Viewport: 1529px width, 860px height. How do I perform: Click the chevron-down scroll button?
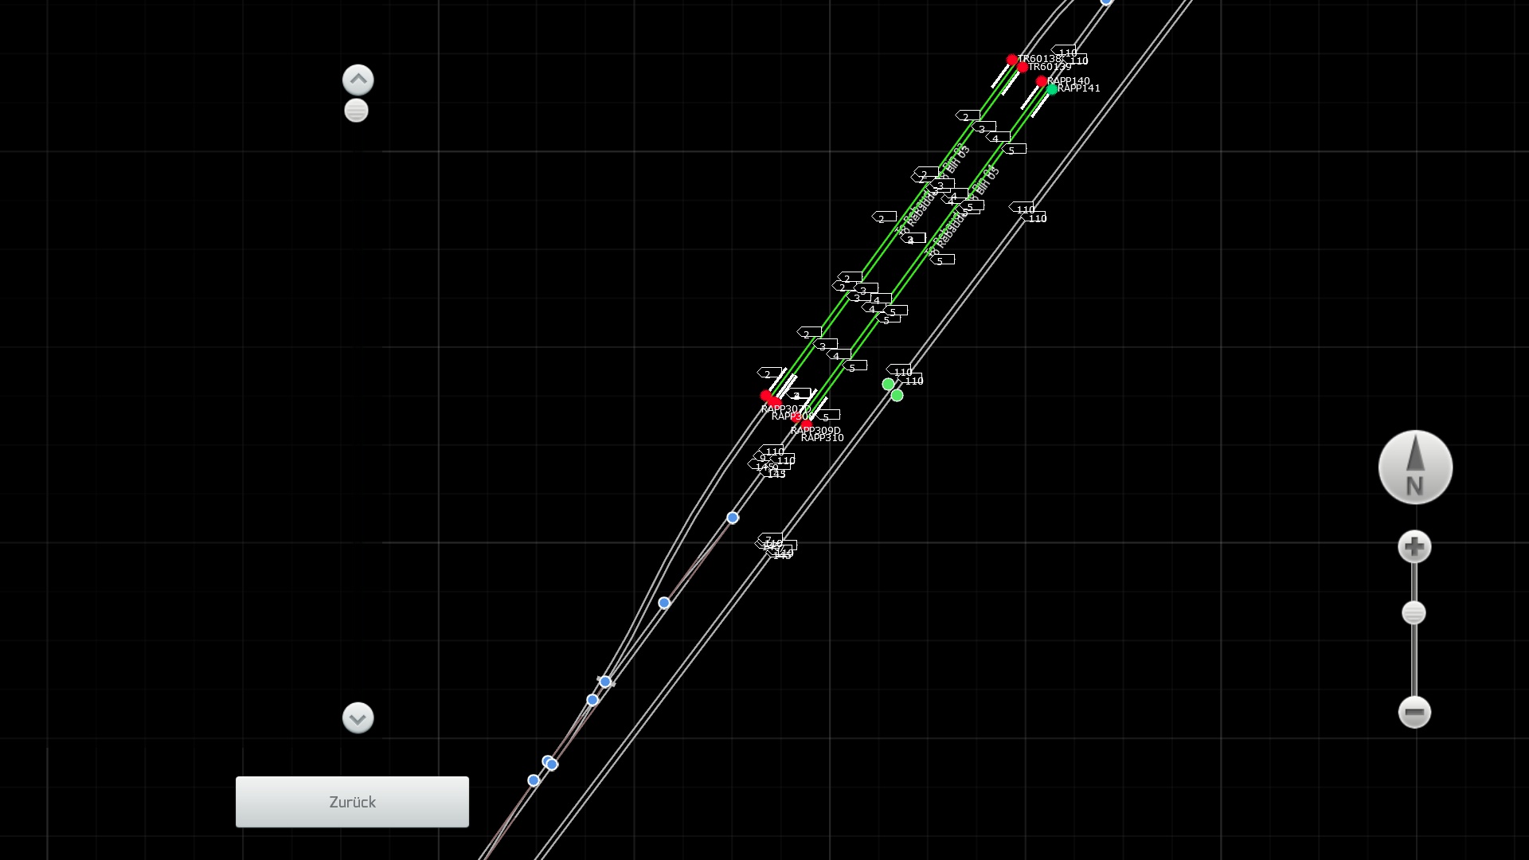[358, 718]
